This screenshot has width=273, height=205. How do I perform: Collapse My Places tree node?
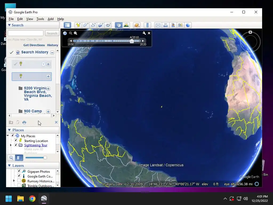pos(8,136)
